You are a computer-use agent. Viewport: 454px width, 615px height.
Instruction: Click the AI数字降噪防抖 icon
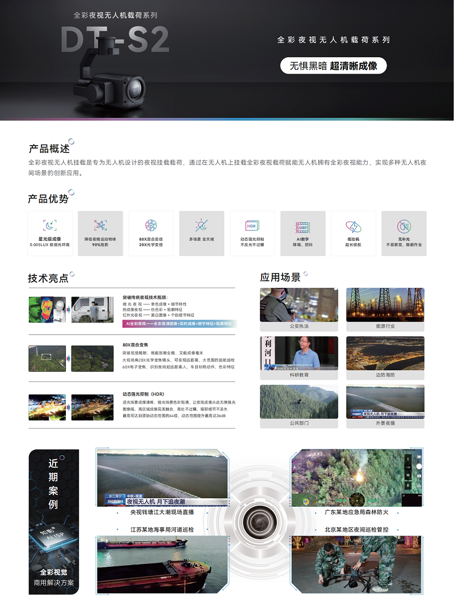[x=302, y=227]
